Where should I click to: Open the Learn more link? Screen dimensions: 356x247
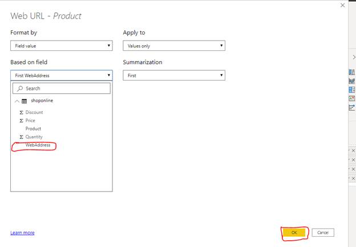click(x=22, y=233)
